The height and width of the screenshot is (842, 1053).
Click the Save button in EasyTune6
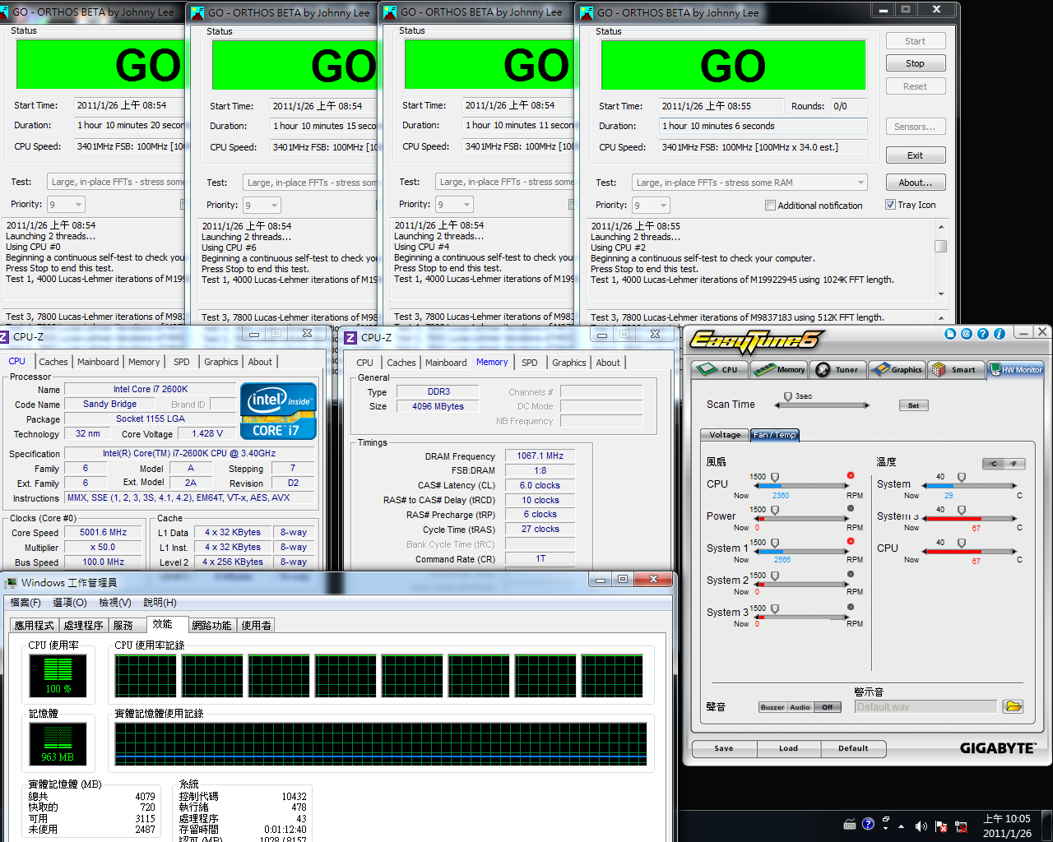[724, 748]
